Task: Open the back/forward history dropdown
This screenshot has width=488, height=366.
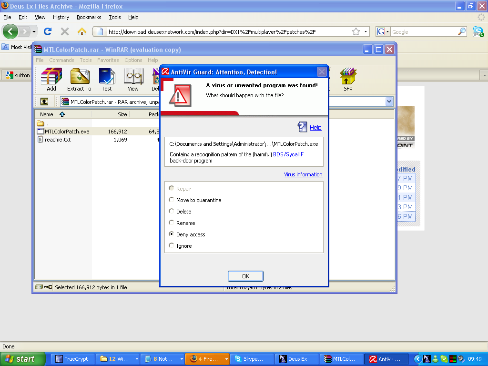Action: point(34,31)
